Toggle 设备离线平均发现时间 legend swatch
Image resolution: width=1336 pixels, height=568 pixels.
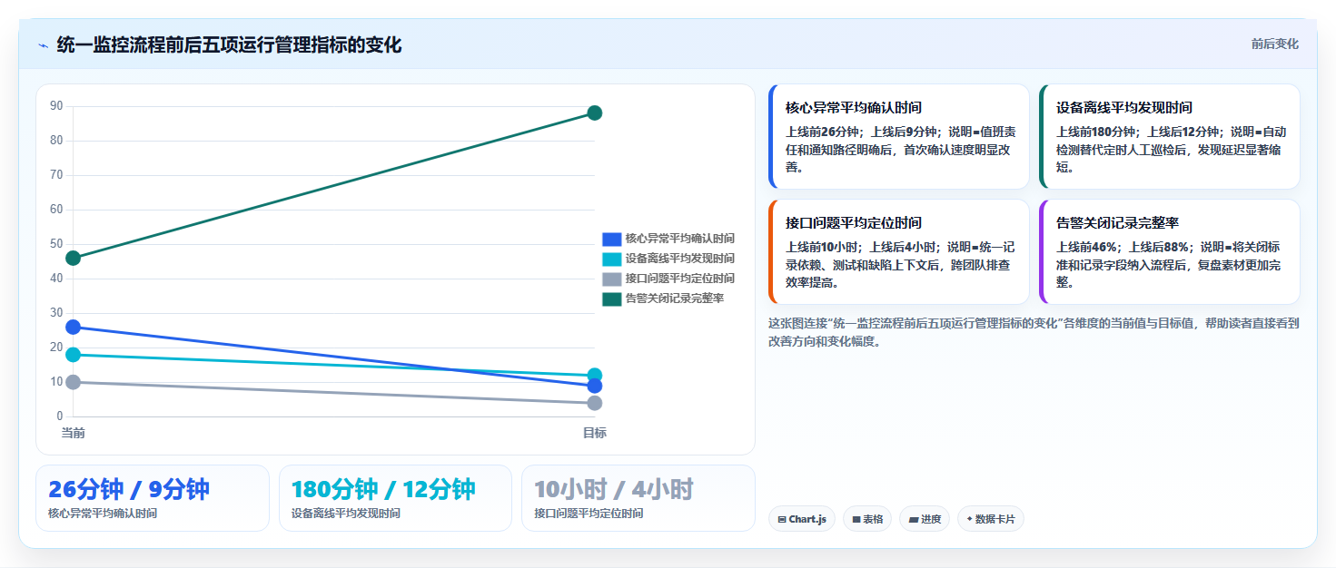point(611,259)
